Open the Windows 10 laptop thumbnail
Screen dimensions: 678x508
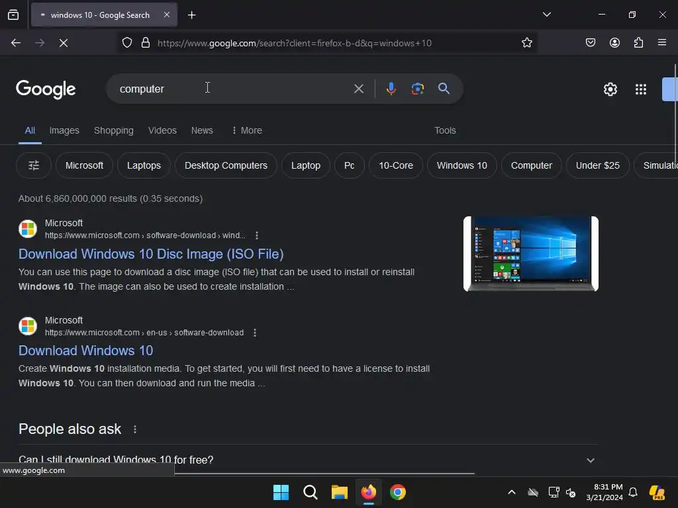530,254
